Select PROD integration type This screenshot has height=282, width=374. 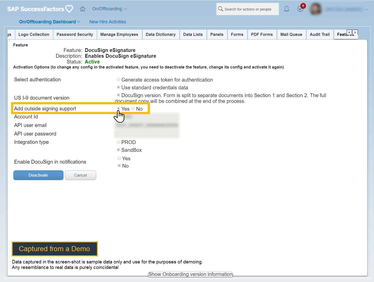coord(118,142)
